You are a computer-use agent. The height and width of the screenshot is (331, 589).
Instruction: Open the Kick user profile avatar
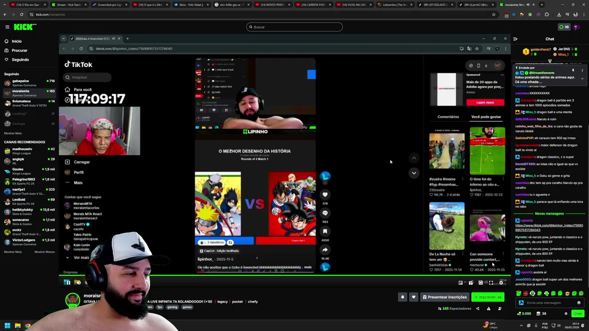(576, 27)
